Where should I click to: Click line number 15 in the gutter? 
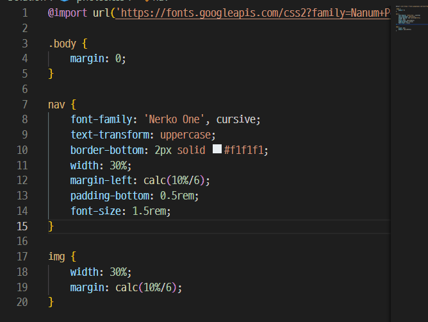22,226
